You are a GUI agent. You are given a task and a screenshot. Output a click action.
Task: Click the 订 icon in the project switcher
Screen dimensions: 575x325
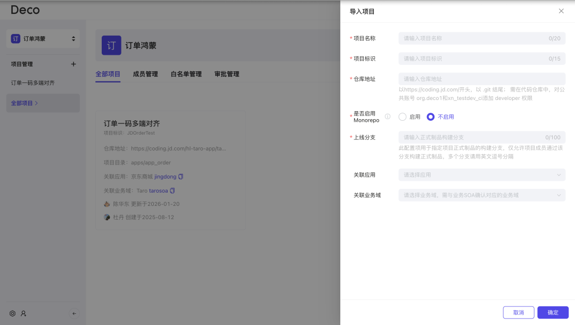point(15,38)
